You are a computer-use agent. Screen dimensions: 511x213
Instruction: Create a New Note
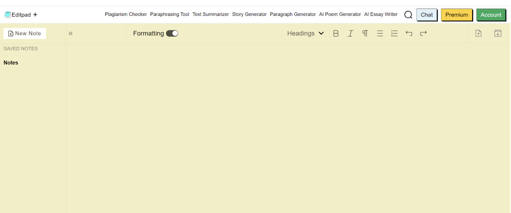(x=25, y=33)
